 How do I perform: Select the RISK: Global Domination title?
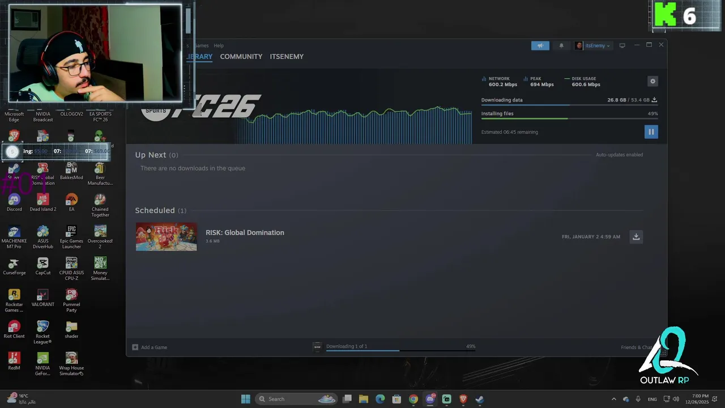245,232
